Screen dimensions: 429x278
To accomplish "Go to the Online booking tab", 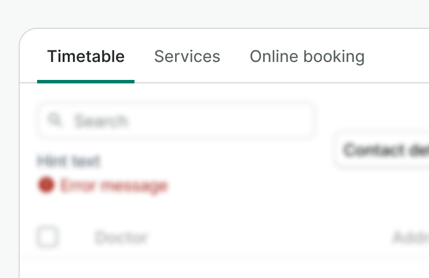I will click(x=307, y=57).
